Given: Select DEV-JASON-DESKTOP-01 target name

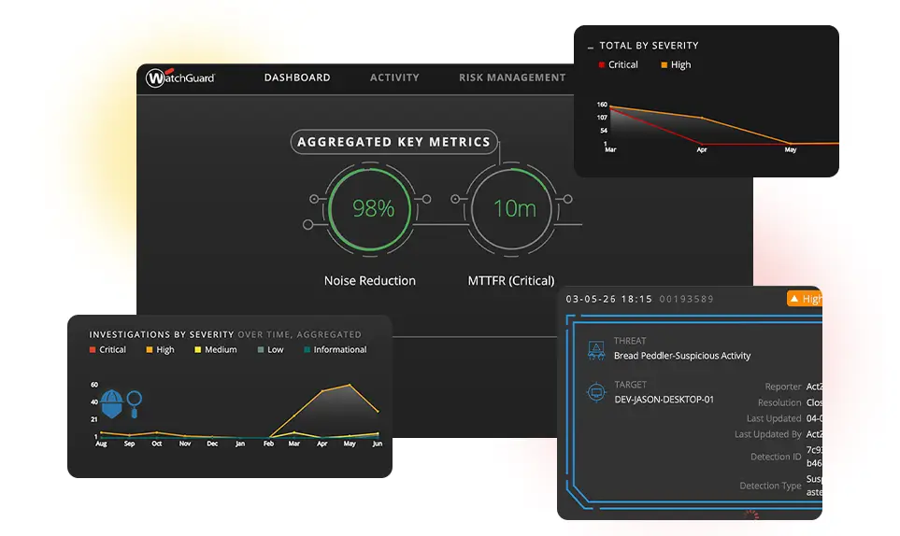Looking at the screenshot, I should coord(664,400).
